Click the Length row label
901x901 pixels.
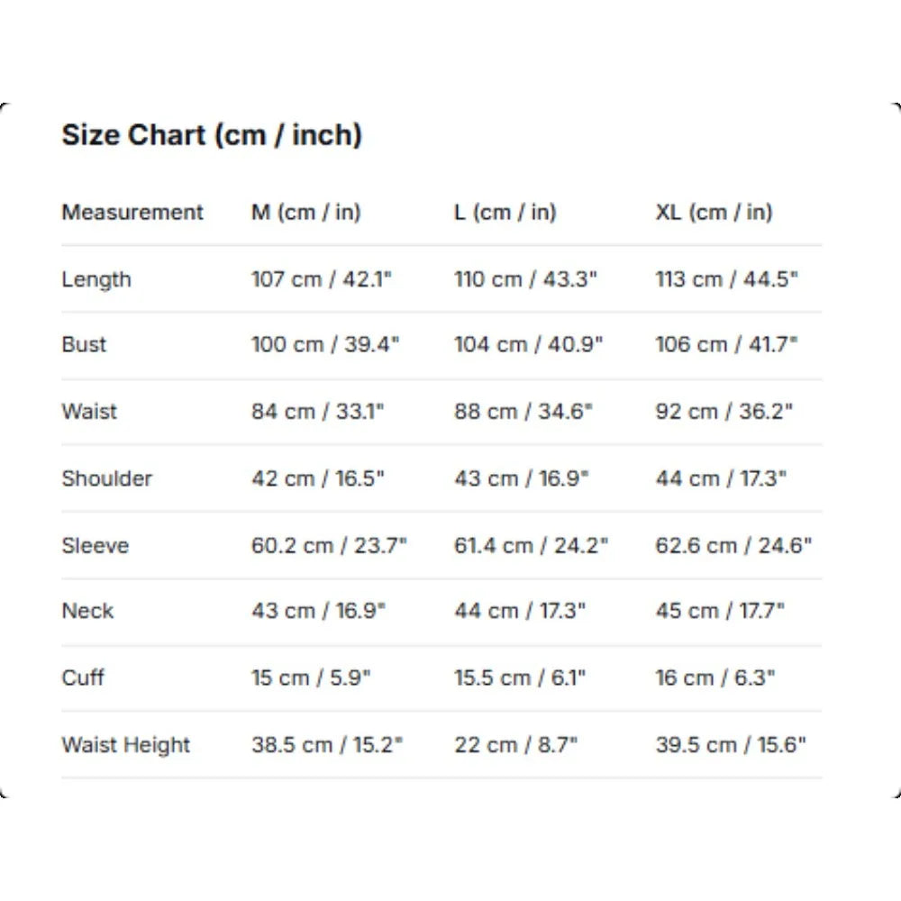pos(96,280)
